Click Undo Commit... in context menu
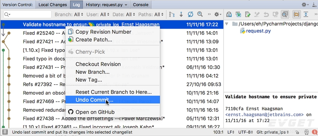The height and width of the screenshot is (136, 318). [x=112, y=100]
